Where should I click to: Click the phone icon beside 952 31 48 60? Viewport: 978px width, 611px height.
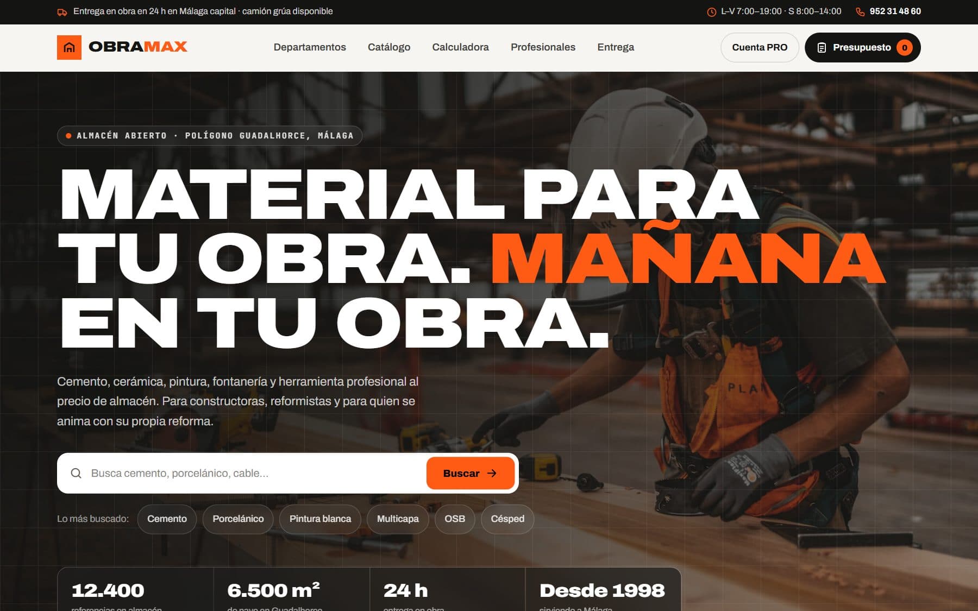[x=860, y=12]
